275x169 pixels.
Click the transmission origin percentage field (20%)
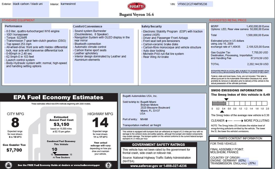pos(251,163)
